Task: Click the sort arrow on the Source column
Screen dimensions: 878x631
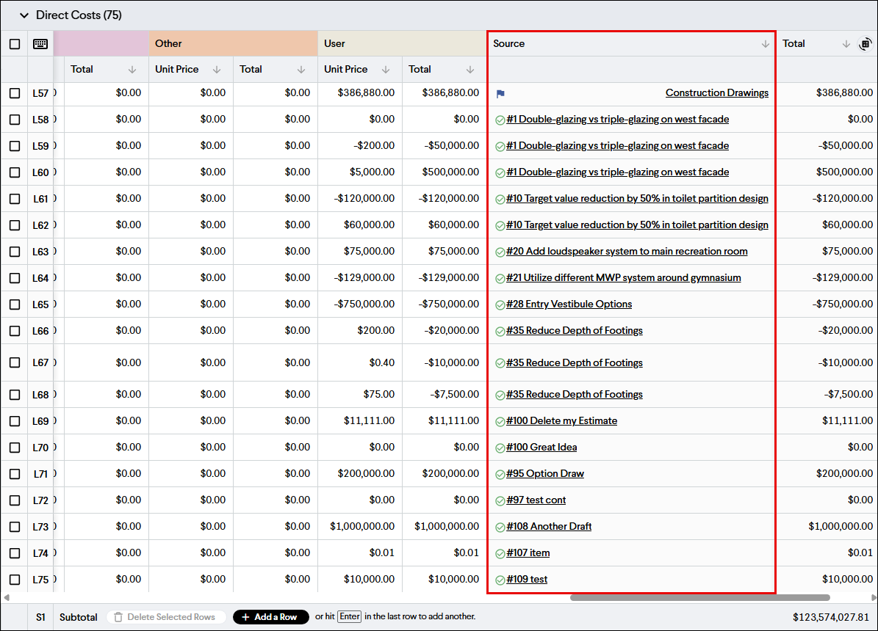Action: (764, 43)
